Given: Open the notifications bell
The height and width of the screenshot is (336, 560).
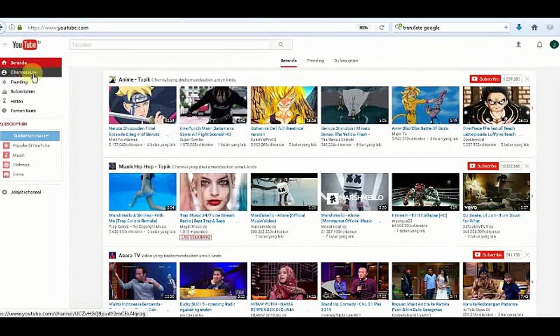Looking at the screenshot, I should (x=539, y=45).
